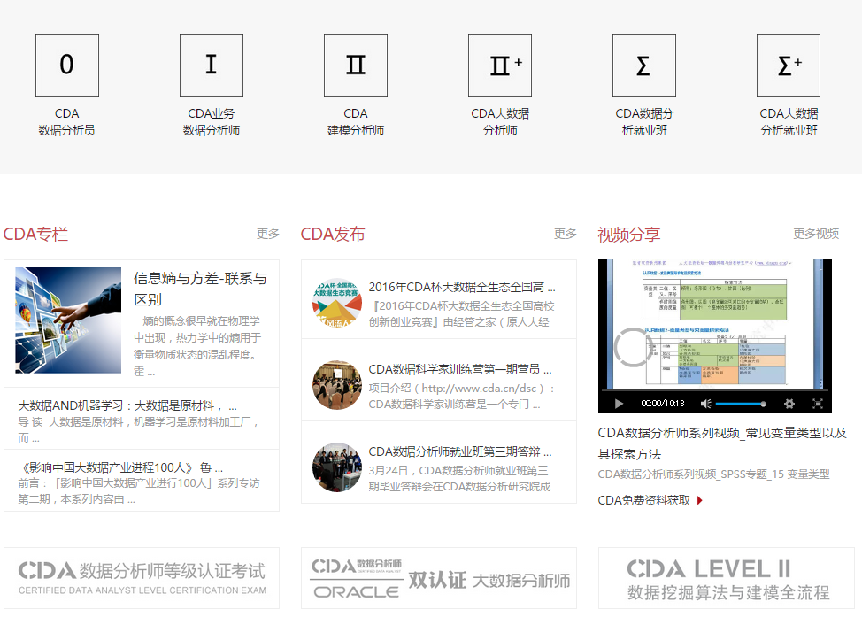Click the level II CDA建模分析师 icon

[x=356, y=66]
